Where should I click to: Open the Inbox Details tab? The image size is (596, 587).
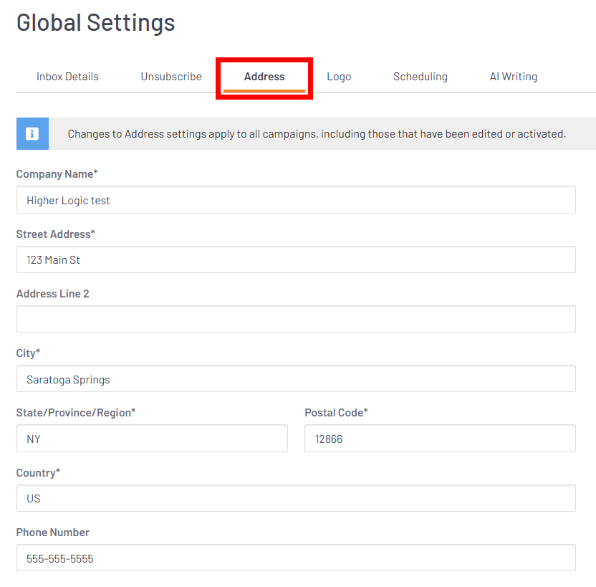click(x=67, y=77)
